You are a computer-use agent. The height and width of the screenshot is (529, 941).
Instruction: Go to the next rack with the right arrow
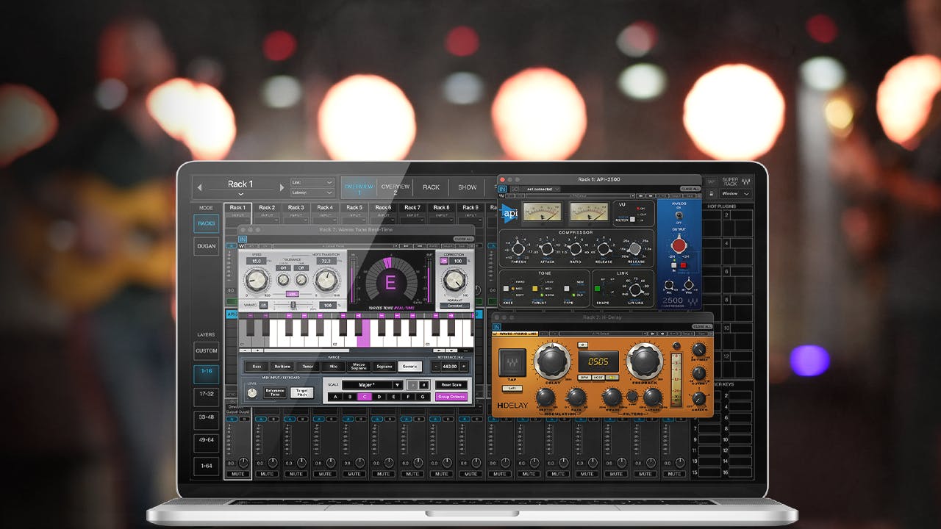tap(282, 187)
